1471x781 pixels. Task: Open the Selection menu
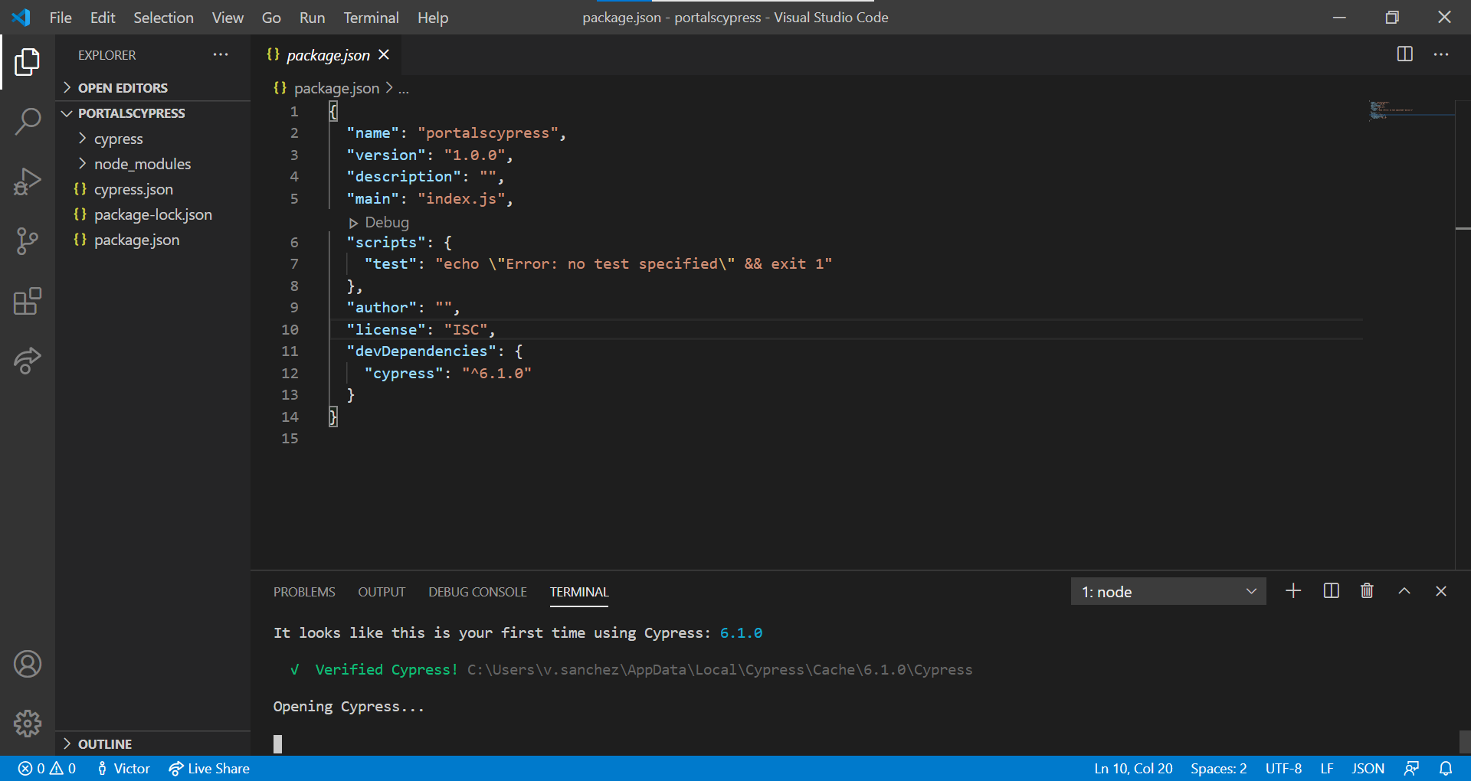(x=163, y=18)
